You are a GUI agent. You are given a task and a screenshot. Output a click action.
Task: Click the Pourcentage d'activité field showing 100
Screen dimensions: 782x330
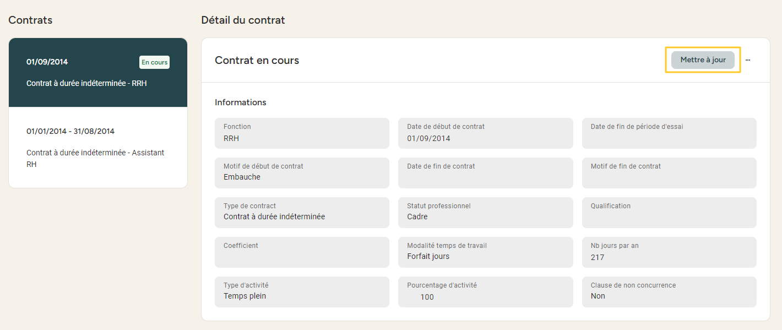[485, 292]
